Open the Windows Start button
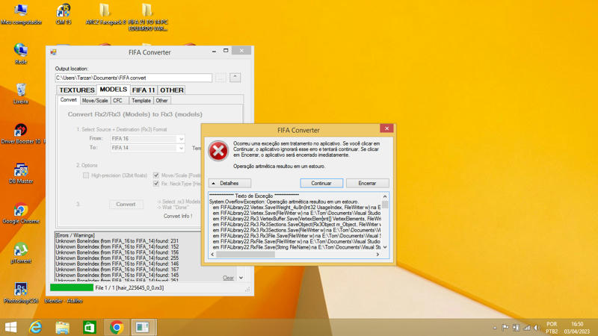This screenshot has width=598, height=336. click(x=10, y=327)
